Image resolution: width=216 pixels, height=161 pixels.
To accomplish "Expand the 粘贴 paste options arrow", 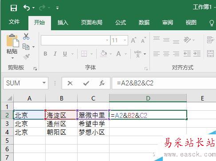I will [12, 58].
